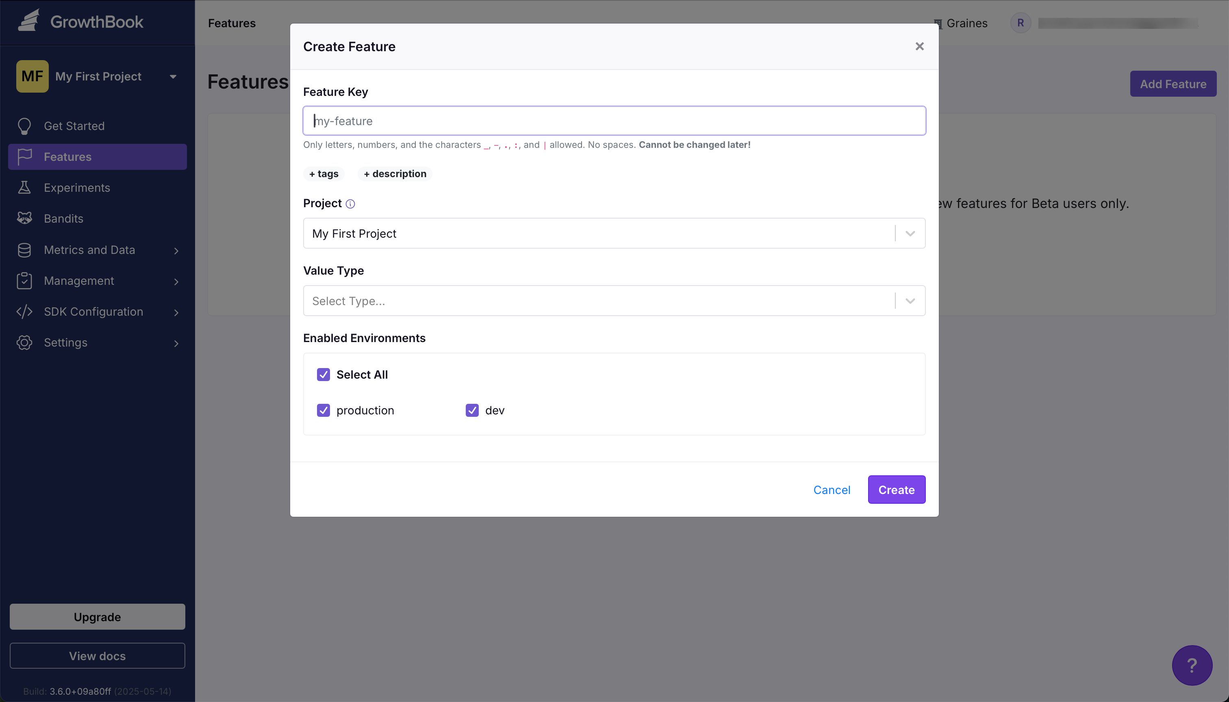Click the Bandits raccoon icon
This screenshot has height=702, width=1229.
24,219
